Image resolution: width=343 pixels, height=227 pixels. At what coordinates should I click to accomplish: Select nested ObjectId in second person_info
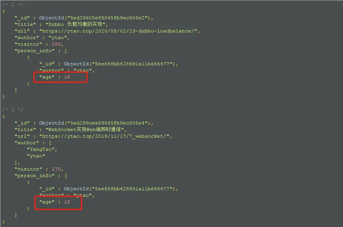[119, 189]
